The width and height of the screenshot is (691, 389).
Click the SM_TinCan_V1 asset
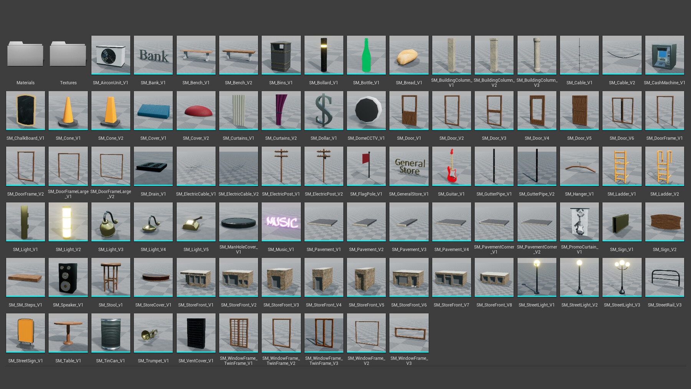111,333
